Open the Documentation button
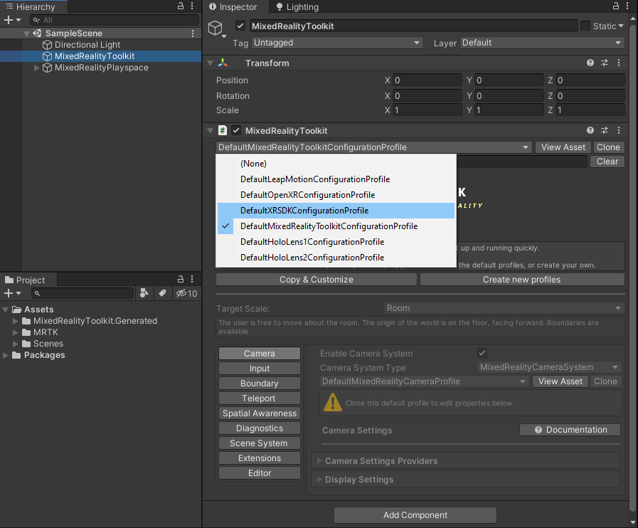Image resolution: width=638 pixels, height=528 pixels. pos(570,430)
